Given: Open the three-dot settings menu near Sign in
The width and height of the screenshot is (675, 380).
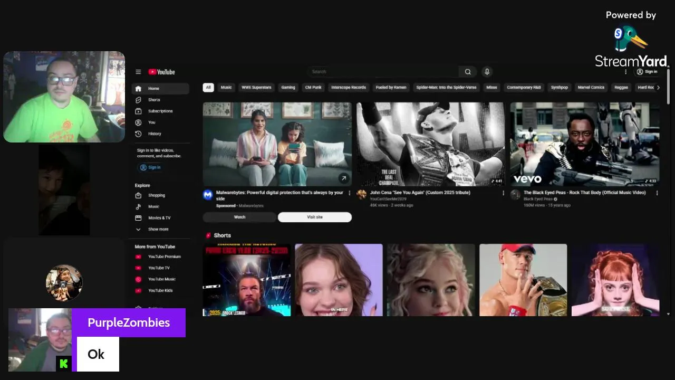Looking at the screenshot, I should tap(626, 72).
